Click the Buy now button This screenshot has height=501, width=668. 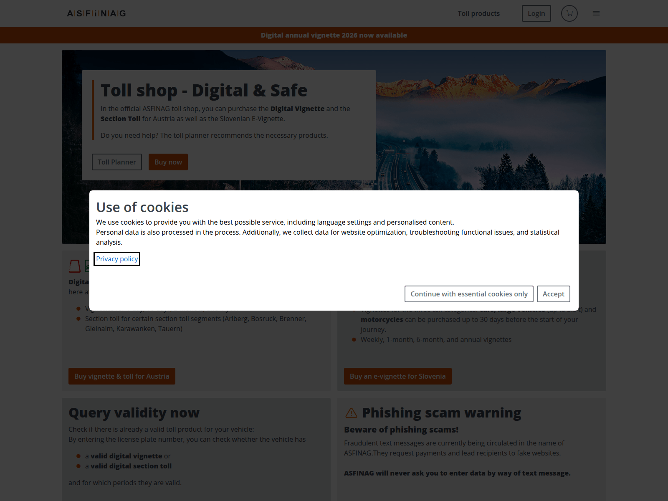[168, 162]
